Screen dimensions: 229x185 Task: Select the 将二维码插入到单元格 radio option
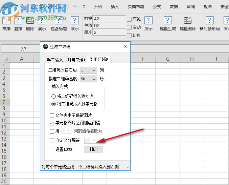pos(53,104)
